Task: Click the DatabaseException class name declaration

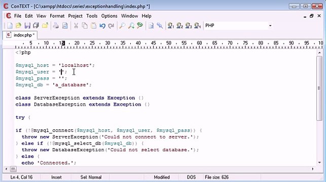Action: click(60, 104)
